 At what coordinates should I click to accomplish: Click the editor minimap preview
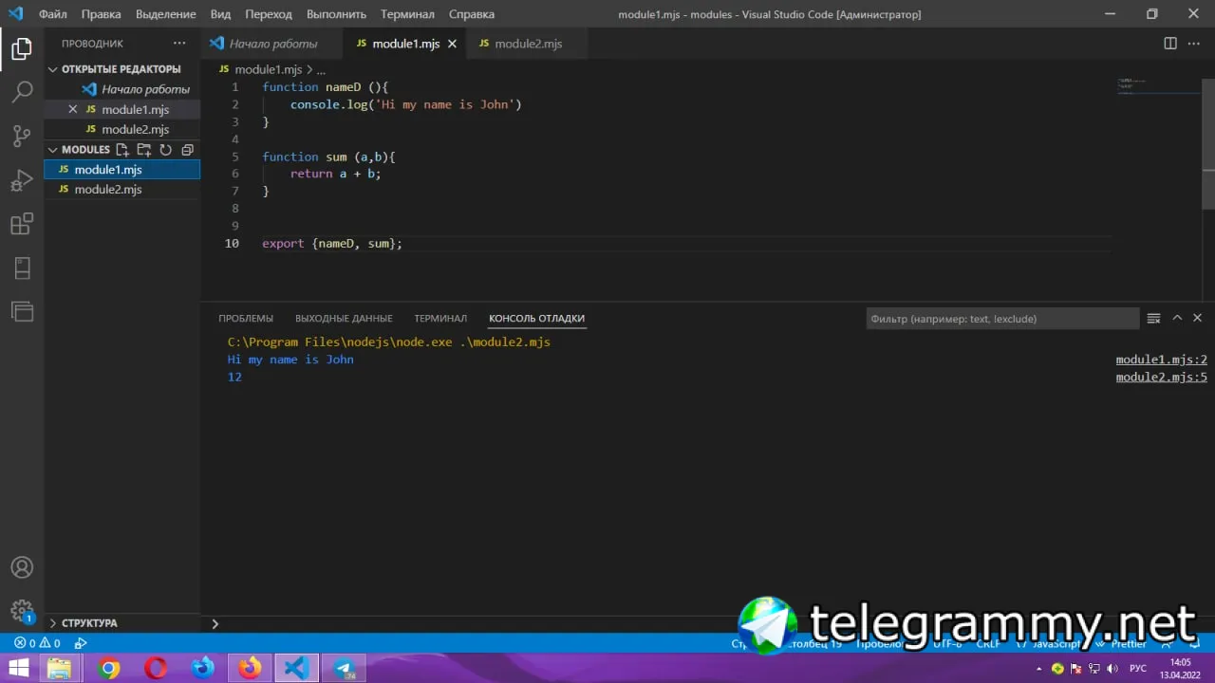point(1158,86)
